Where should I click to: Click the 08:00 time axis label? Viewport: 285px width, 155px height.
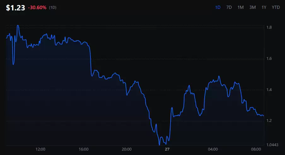click(x=256, y=149)
